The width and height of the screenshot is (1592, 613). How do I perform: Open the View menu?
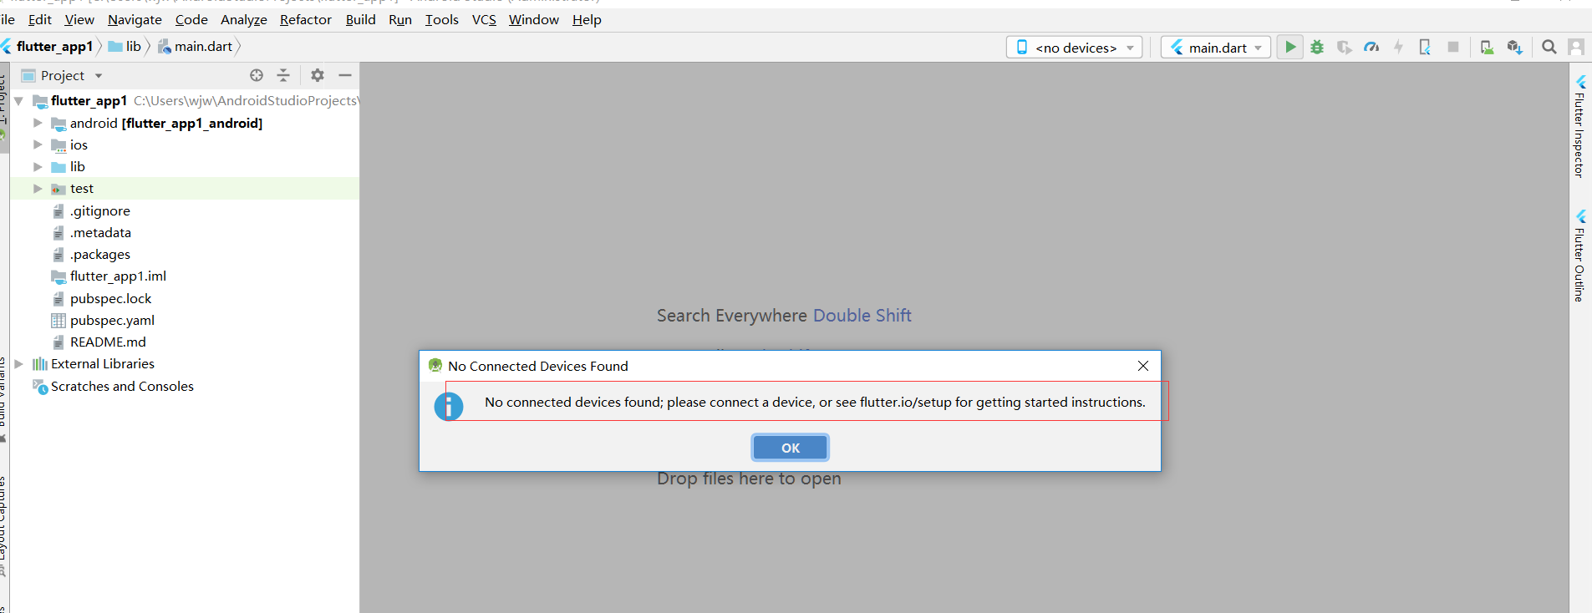[x=79, y=19]
